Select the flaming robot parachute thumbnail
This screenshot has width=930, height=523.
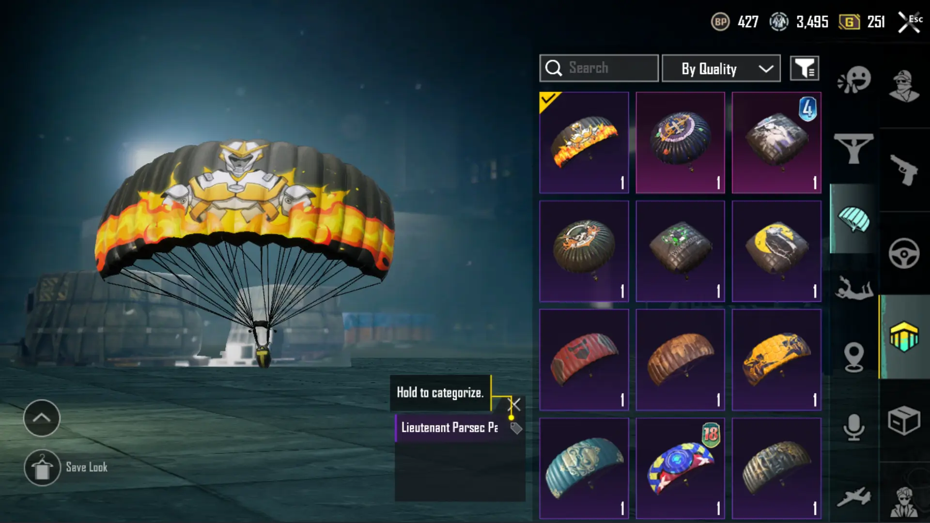[x=584, y=143]
